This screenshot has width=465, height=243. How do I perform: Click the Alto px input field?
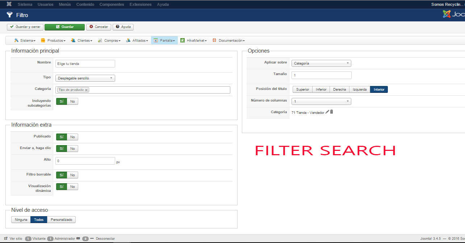click(85, 161)
